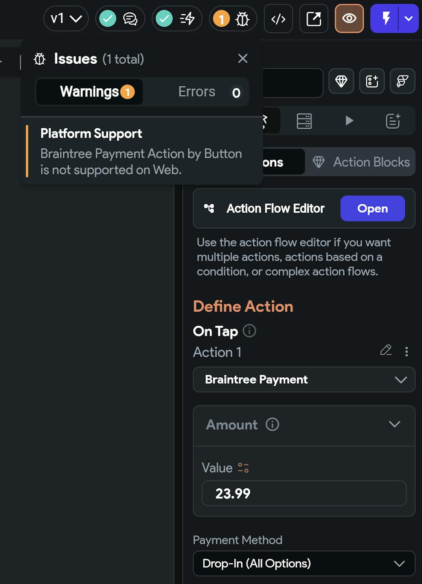This screenshot has height=584, width=422.
Task: Click the lightning Test Mode button
Action: [385, 19]
